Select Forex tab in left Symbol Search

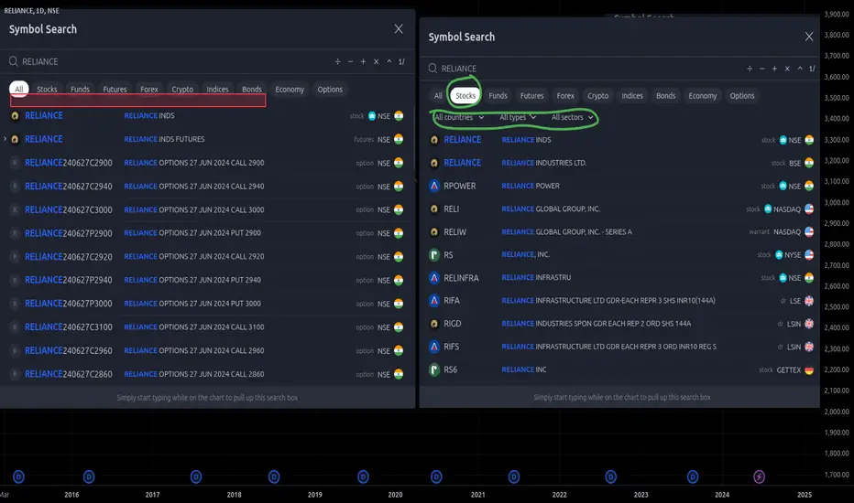tap(148, 90)
